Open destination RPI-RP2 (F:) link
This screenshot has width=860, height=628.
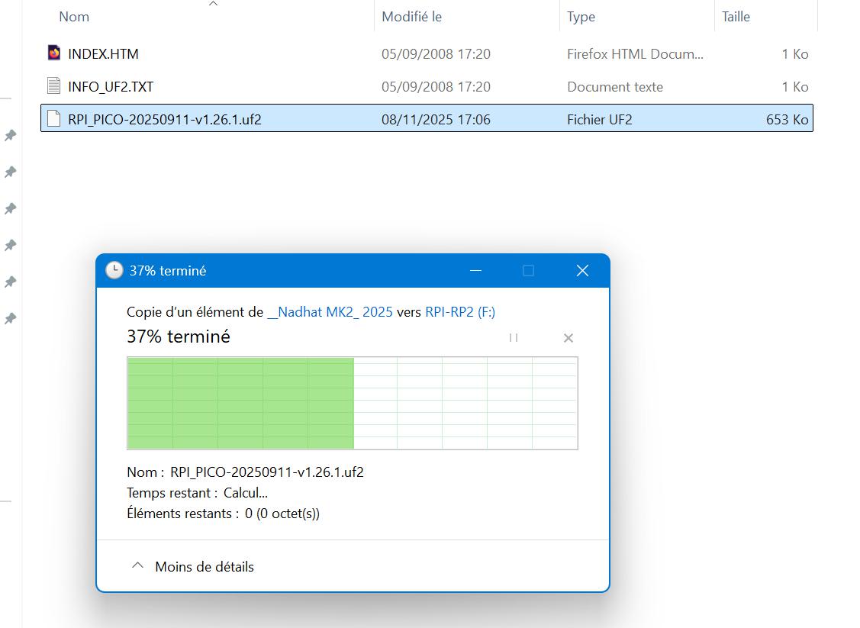click(x=459, y=312)
